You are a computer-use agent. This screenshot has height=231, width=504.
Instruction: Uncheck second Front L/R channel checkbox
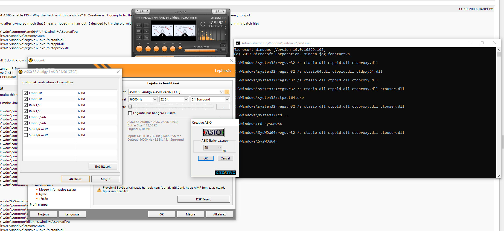tap(26, 99)
